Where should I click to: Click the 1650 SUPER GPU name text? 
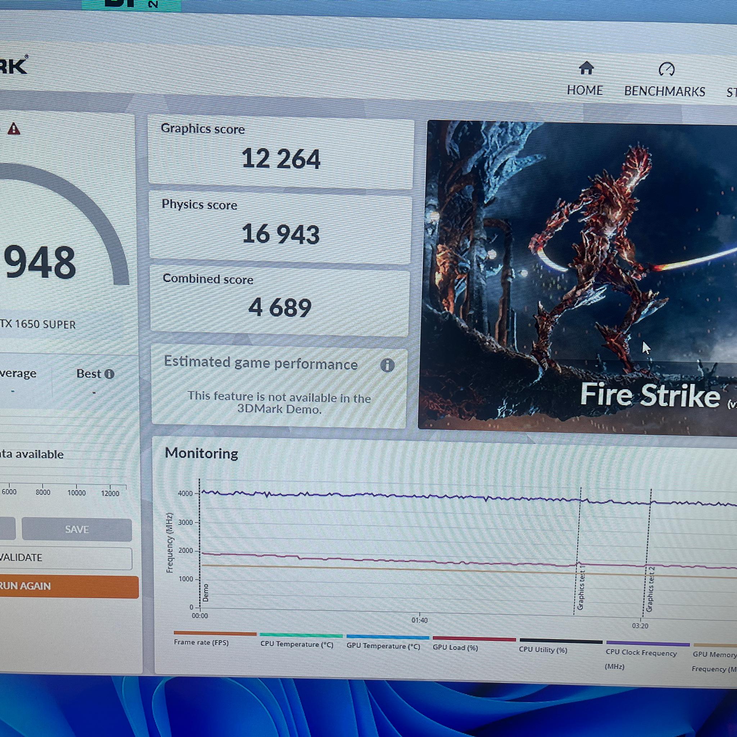pyautogui.click(x=38, y=324)
